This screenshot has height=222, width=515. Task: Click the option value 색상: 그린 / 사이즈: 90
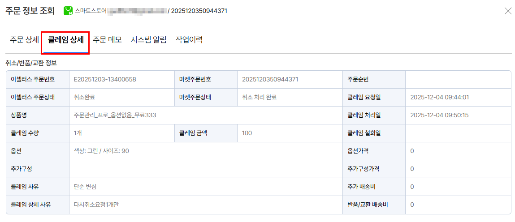(101, 151)
